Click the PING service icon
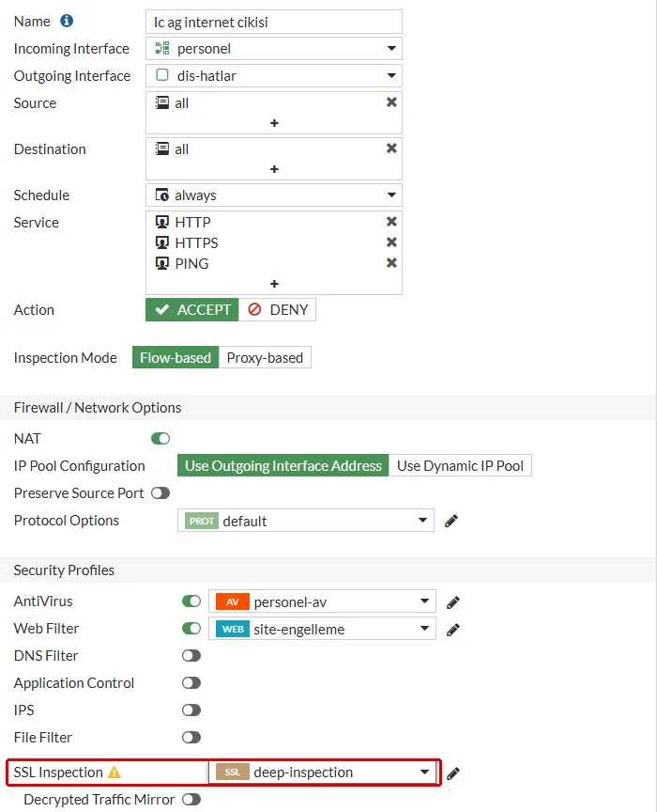Image resolution: width=657 pixels, height=812 pixels. click(x=162, y=263)
